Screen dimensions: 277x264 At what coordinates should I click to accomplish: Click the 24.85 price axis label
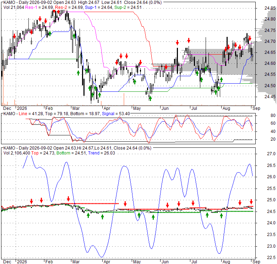270,8
